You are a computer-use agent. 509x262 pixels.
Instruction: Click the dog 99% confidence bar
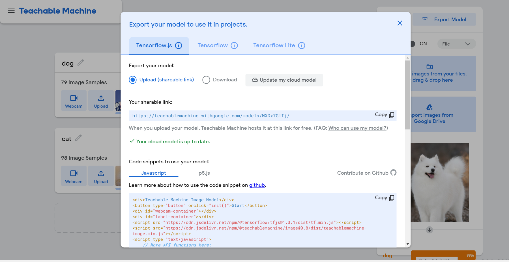click(443, 255)
